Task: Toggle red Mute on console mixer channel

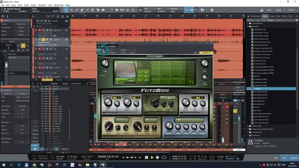Action: (x=227, y=107)
